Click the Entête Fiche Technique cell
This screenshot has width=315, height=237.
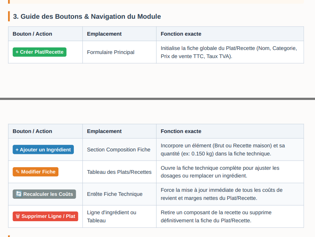click(x=115, y=194)
